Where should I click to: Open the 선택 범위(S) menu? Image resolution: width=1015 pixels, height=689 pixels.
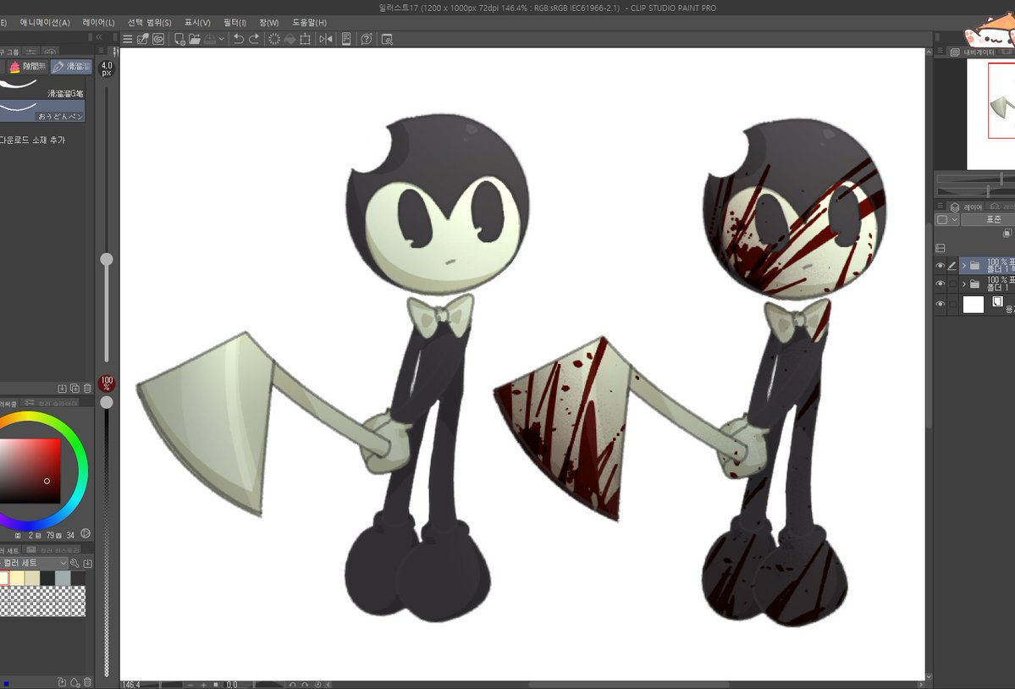[150, 23]
